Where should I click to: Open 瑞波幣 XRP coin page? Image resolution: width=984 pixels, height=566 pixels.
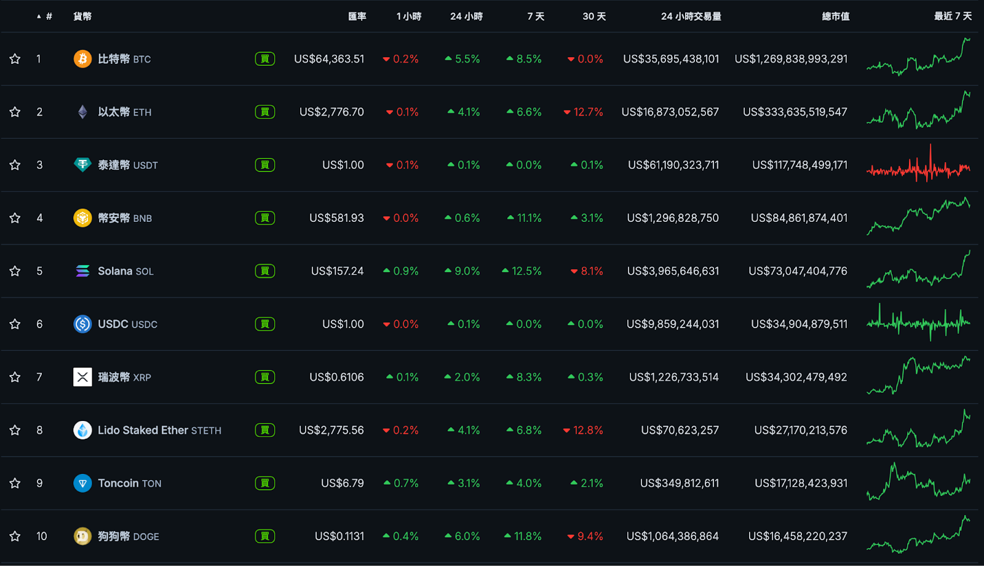(x=124, y=377)
